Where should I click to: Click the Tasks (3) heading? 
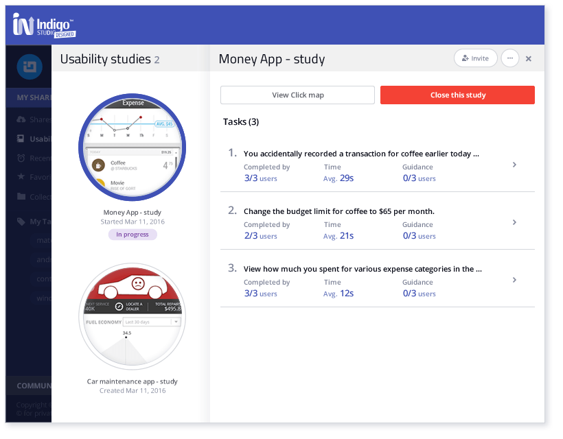pos(241,122)
